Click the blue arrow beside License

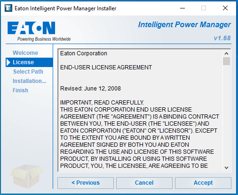click(x=8, y=62)
